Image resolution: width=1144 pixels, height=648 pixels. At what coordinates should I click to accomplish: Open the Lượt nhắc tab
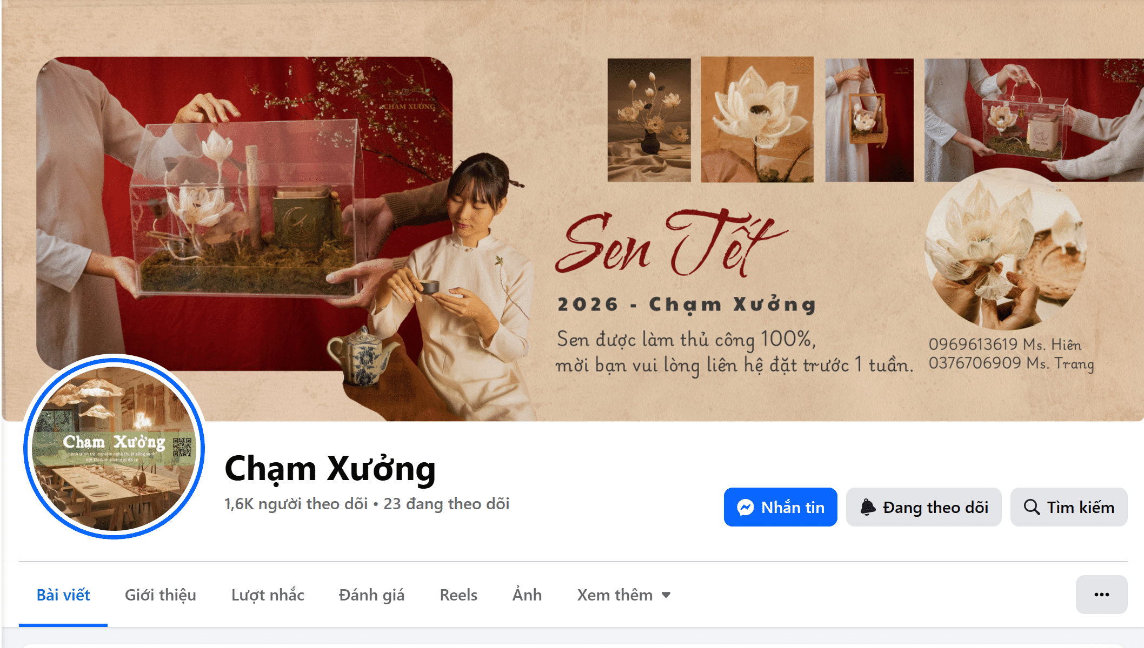[x=268, y=595]
